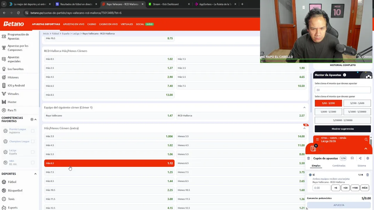Open the LaLiga breadcrumb link
The image size is (374, 210).
pyautogui.click(x=76, y=34)
